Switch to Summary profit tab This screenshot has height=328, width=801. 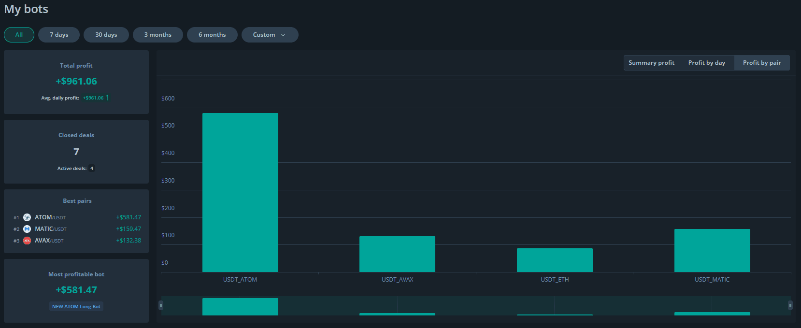click(651, 63)
